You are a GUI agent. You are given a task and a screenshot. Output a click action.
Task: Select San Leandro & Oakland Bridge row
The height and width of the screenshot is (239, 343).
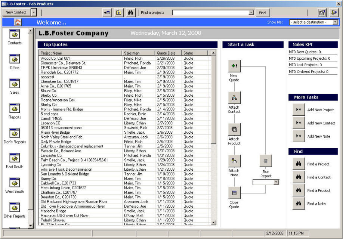point(124,174)
